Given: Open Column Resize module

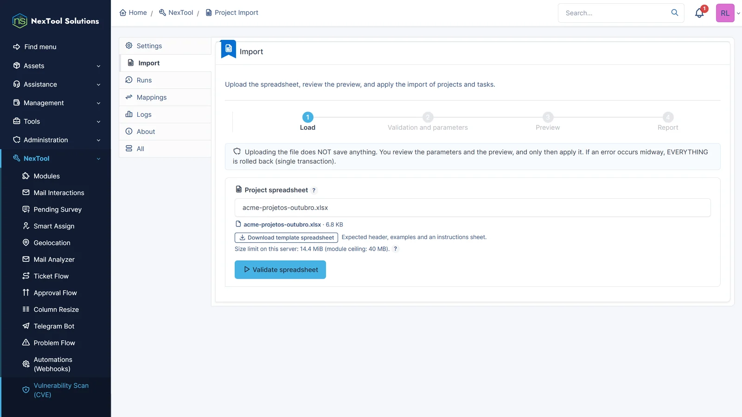Looking at the screenshot, I should coord(56,310).
